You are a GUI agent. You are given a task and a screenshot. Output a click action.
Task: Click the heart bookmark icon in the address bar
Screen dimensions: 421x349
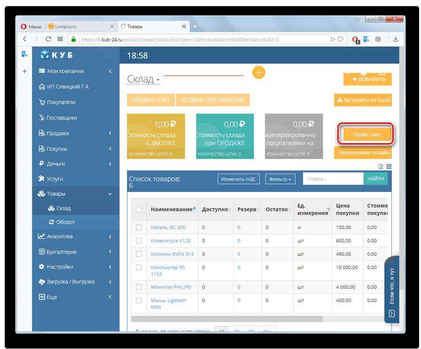coord(340,39)
